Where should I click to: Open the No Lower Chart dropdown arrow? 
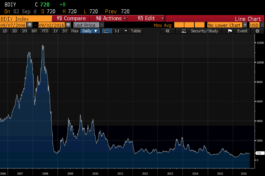(245, 25)
